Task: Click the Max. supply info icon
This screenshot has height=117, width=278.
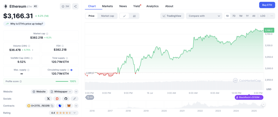Action: pyautogui.click(x=28, y=70)
